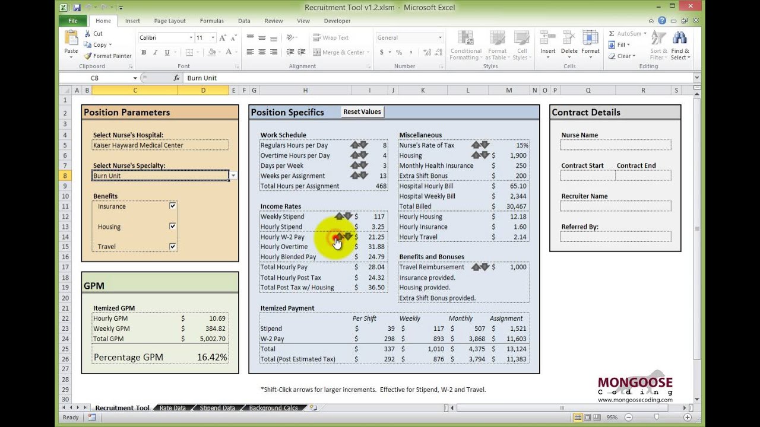Open the Find & Select menu
The image size is (760, 427).
[x=680, y=45]
